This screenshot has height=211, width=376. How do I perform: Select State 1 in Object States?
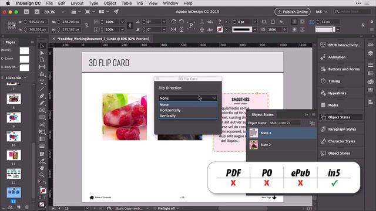[x=281, y=133]
